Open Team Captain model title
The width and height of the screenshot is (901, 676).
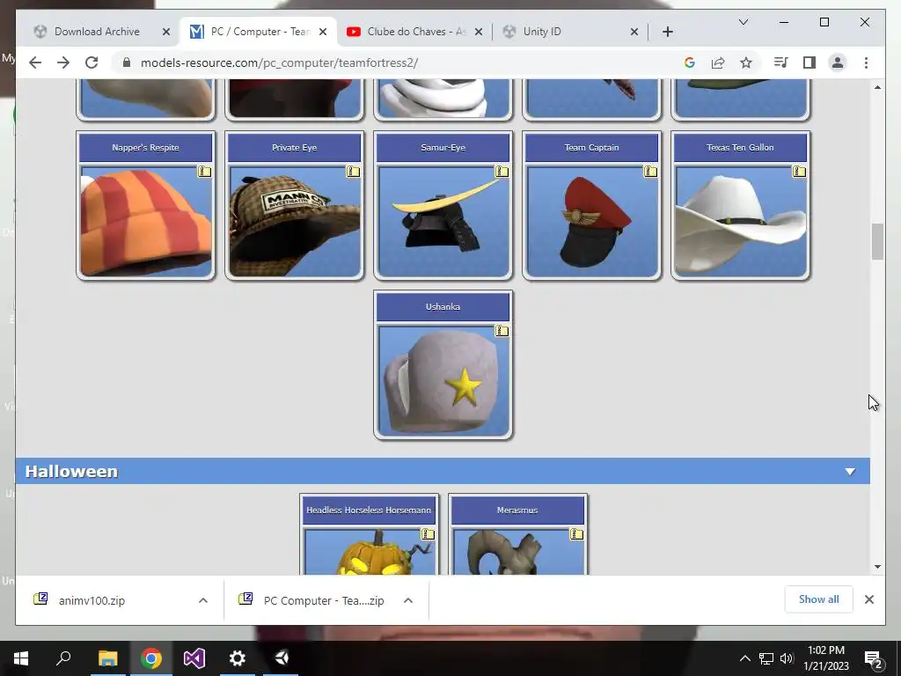[592, 147]
